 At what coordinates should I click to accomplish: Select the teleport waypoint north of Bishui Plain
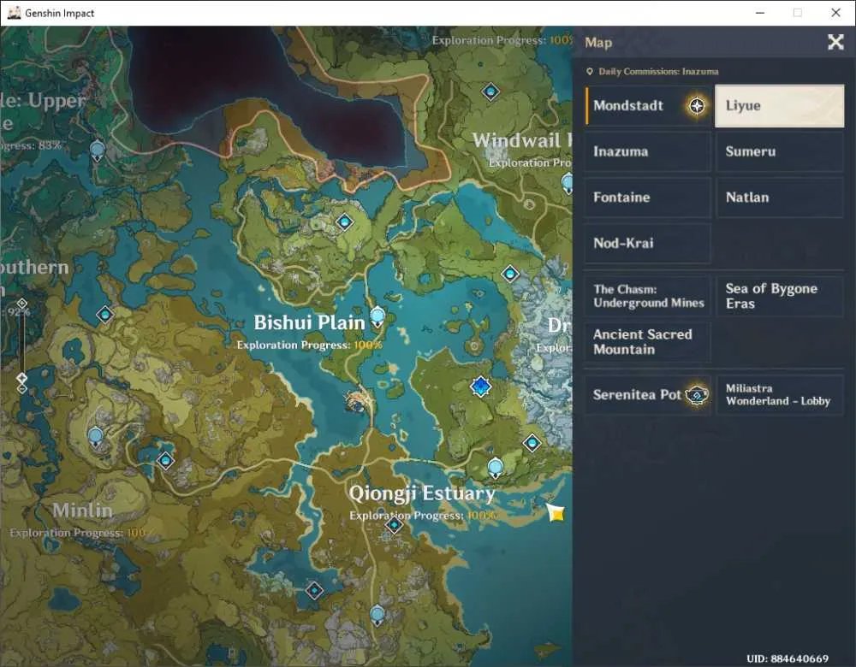click(344, 222)
